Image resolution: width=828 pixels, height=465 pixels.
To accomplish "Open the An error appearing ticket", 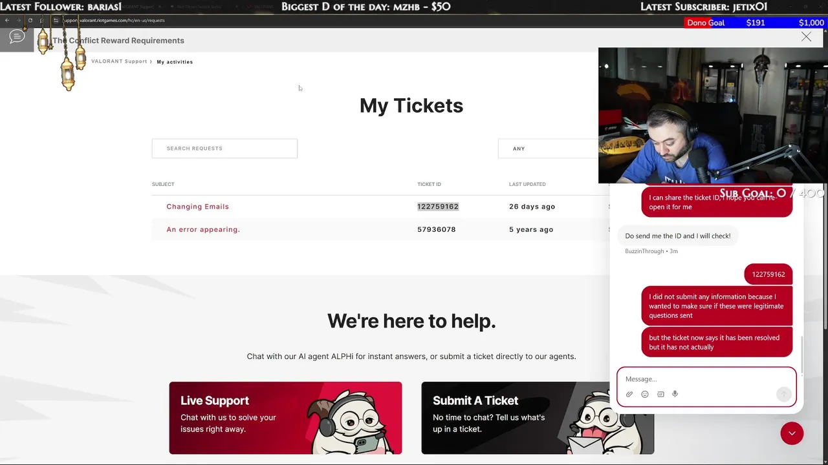I will (x=203, y=229).
